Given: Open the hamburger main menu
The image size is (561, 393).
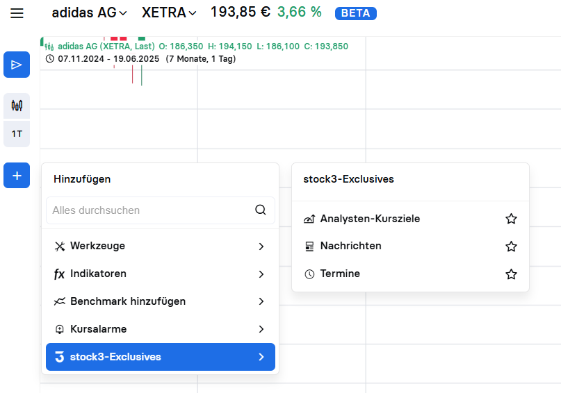Looking at the screenshot, I should click(x=17, y=13).
